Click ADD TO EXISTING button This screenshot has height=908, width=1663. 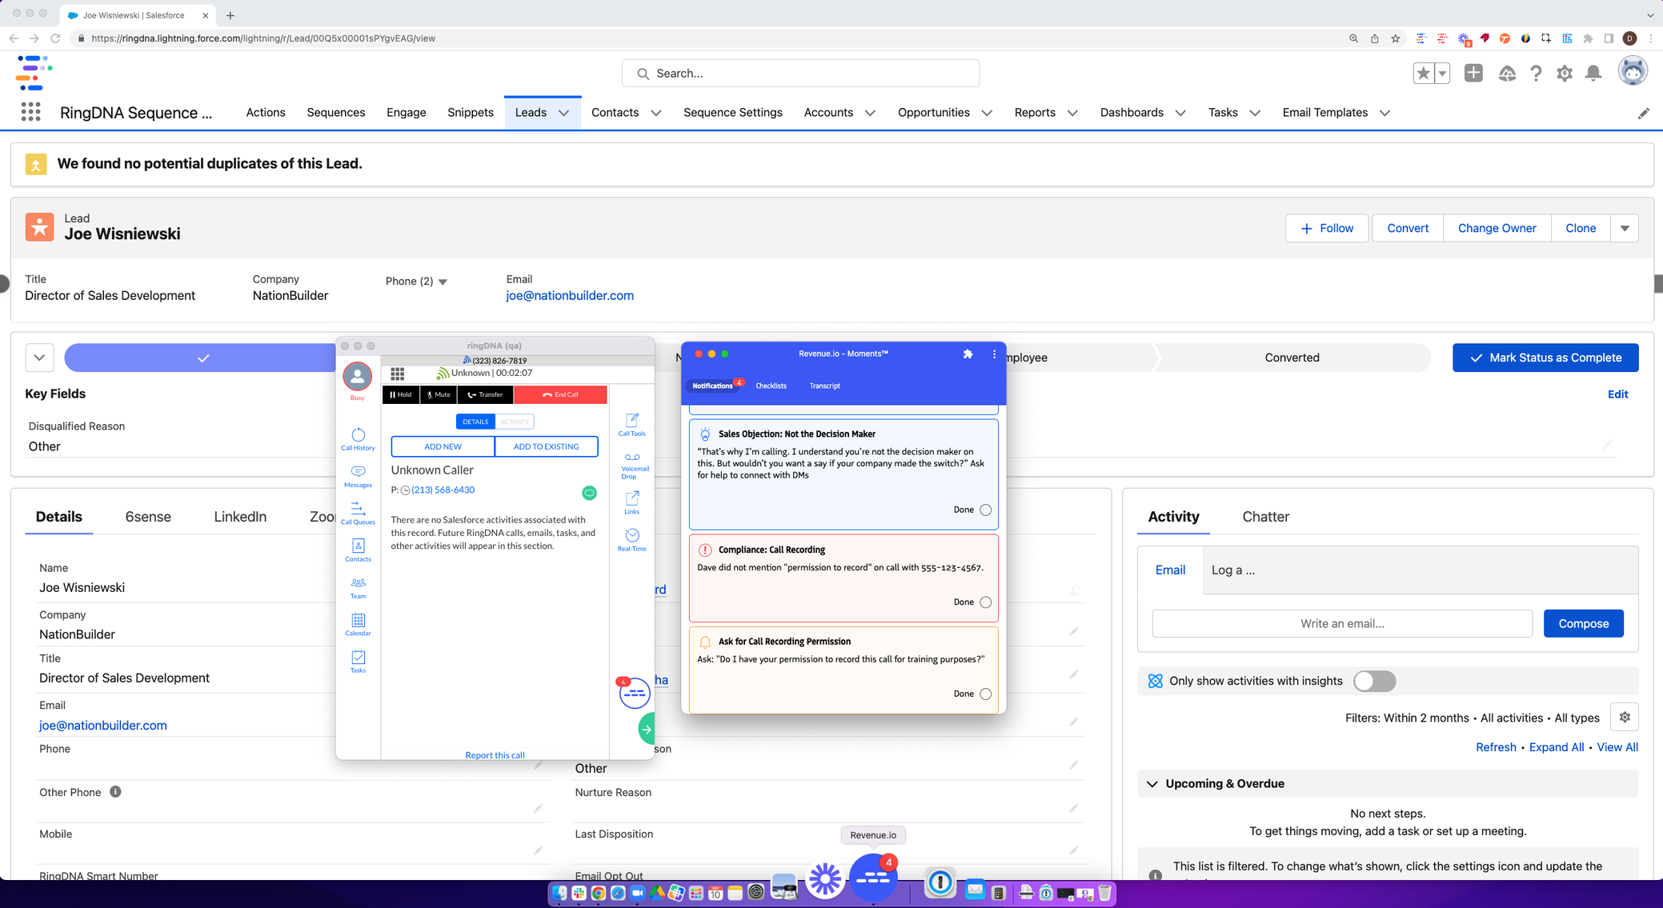(546, 446)
